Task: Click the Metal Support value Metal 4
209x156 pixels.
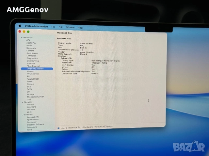Action: 84,54
